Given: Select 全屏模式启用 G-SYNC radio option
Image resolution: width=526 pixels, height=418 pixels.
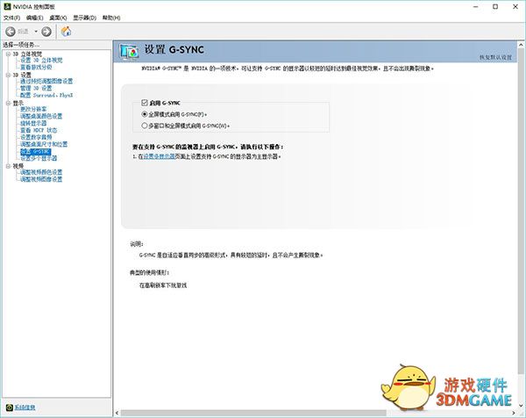Looking at the screenshot, I should [145, 114].
